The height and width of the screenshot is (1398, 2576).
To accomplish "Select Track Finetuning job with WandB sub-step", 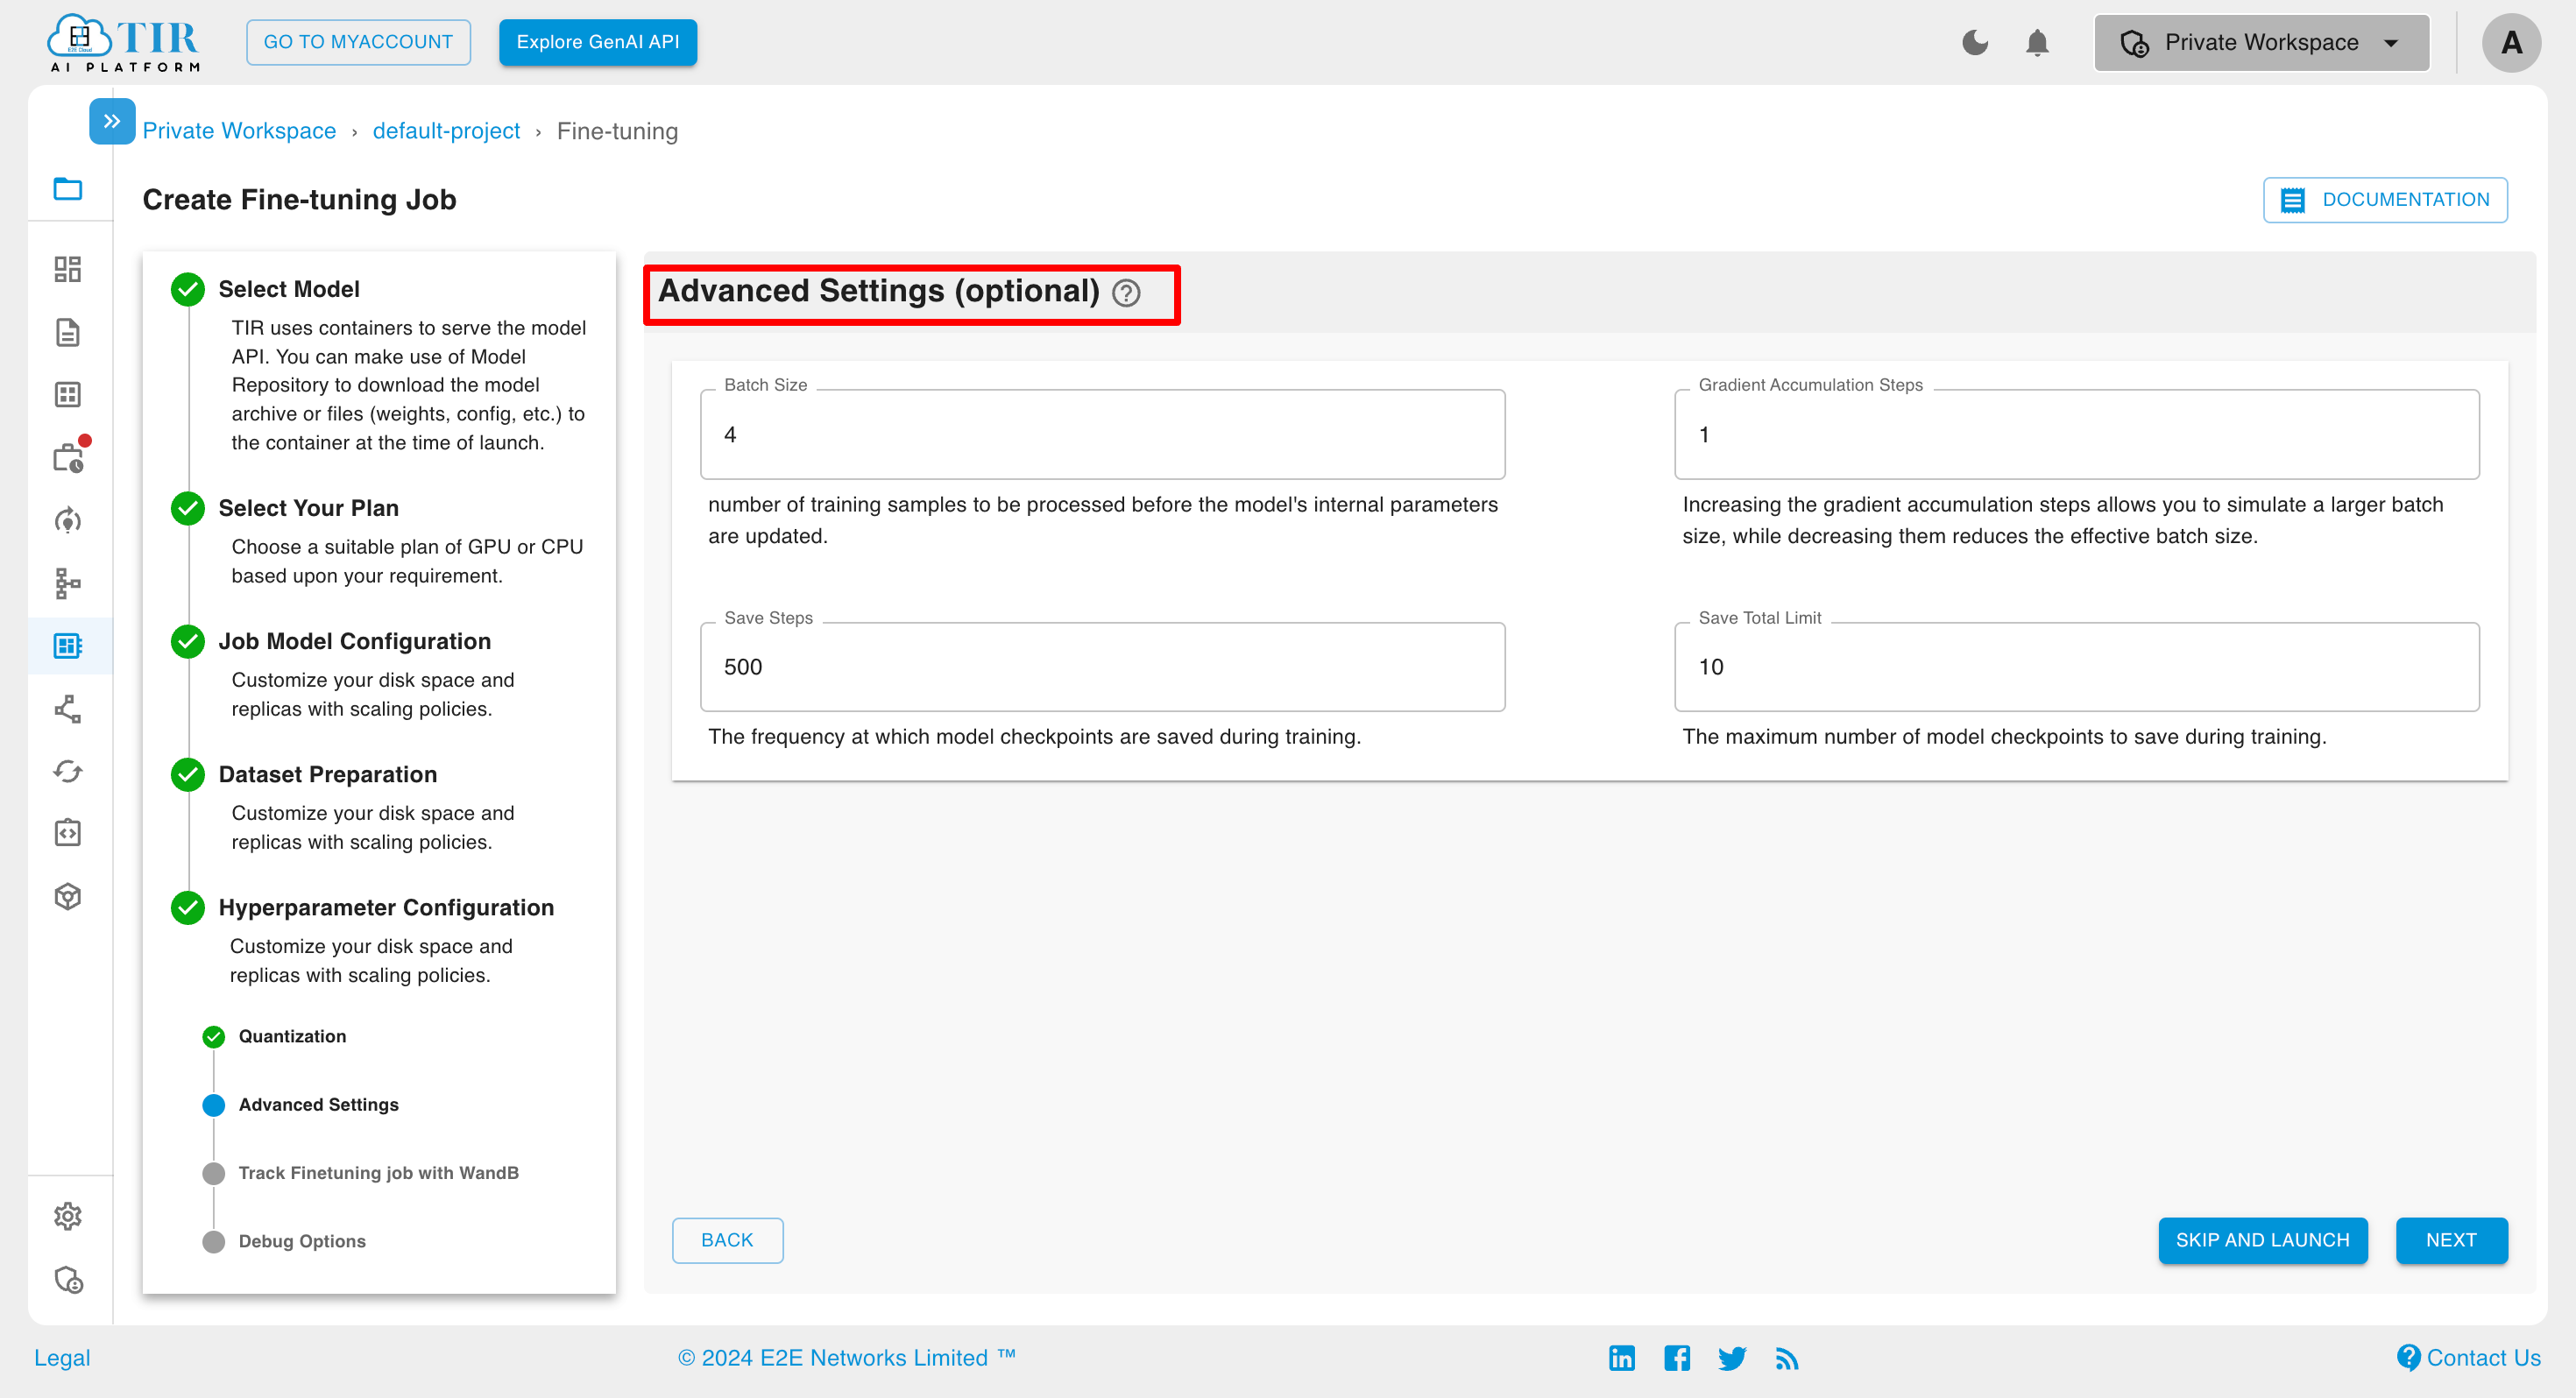I will point(378,1172).
